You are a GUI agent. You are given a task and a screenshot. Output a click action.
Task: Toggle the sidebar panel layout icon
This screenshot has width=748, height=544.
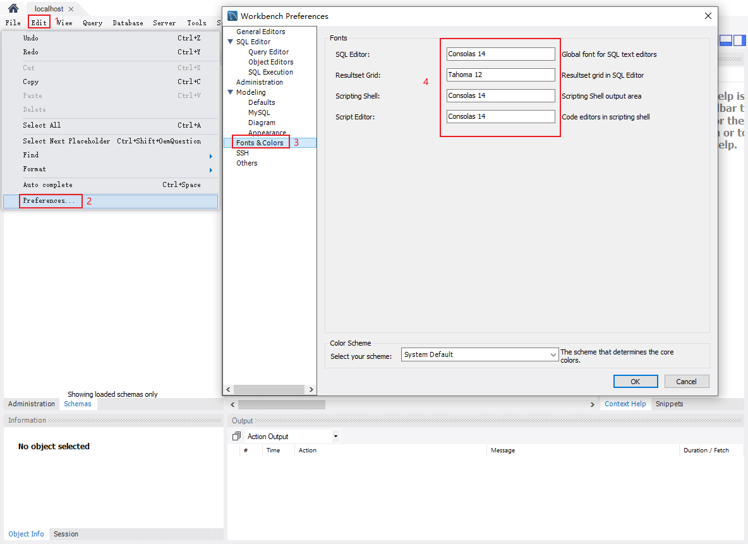tap(726, 40)
